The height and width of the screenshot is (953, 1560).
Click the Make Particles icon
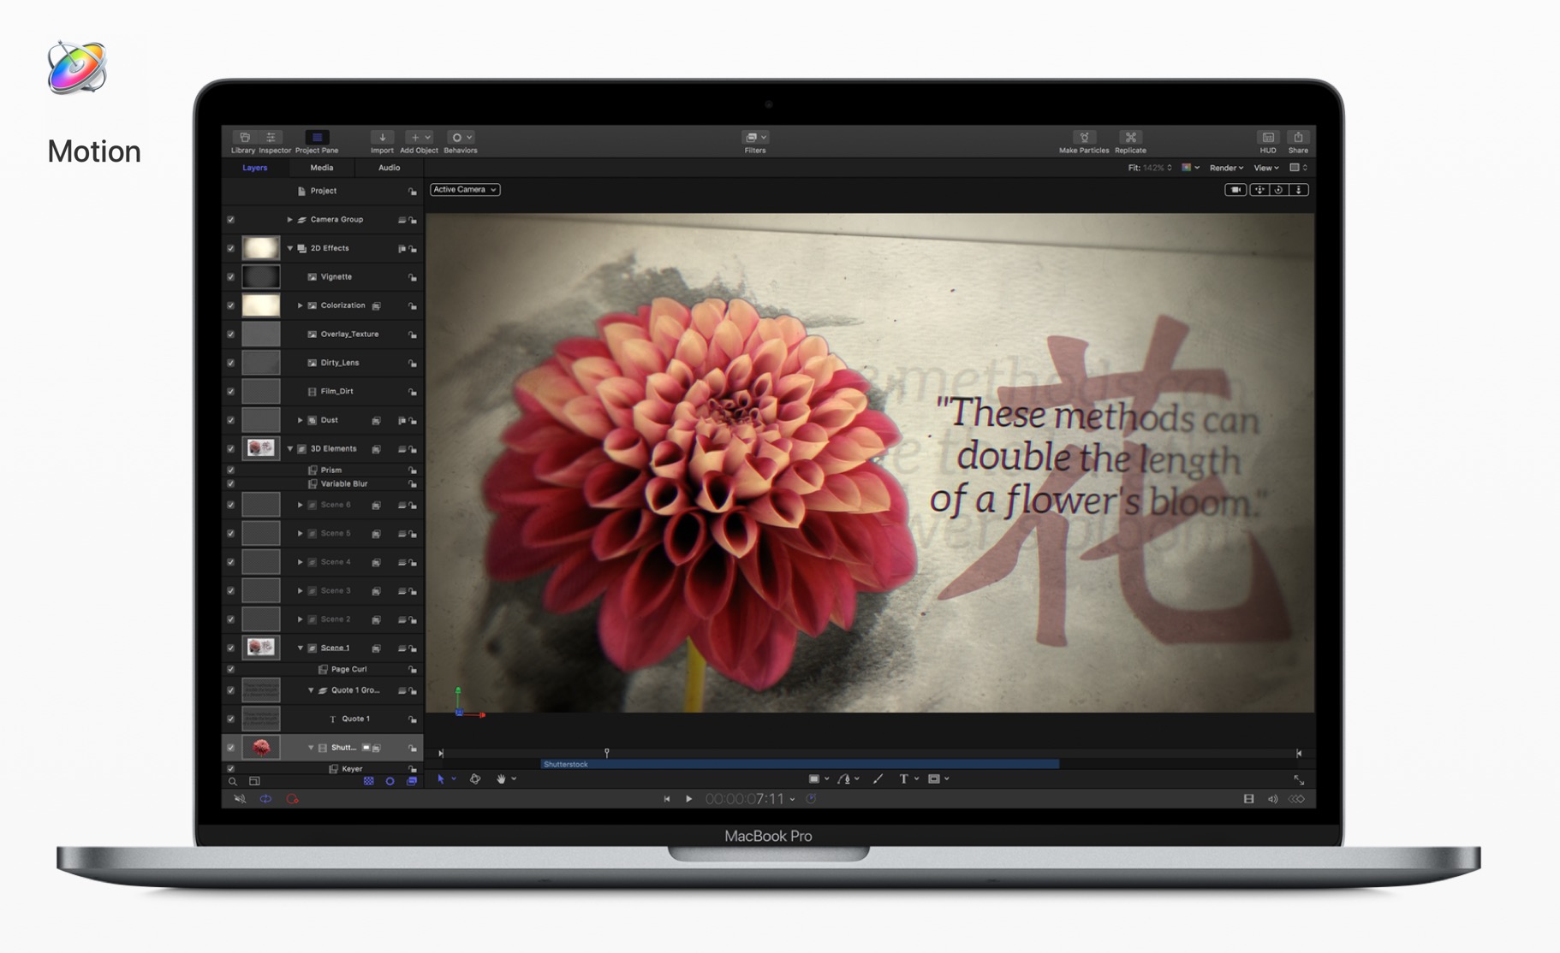click(1083, 139)
